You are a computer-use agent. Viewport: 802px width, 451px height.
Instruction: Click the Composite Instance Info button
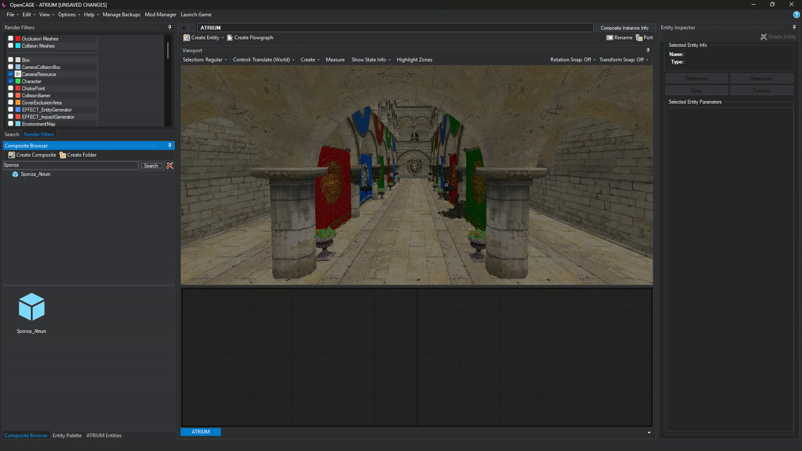[624, 28]
